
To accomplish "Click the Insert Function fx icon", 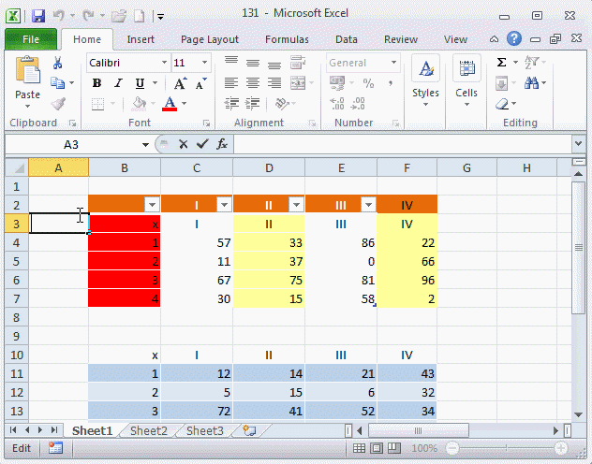I will [222, 145].
